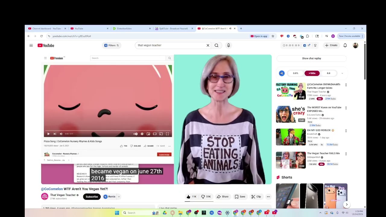386x217 pixels.
Task: Click the magnifier search button
Action: 217,45
